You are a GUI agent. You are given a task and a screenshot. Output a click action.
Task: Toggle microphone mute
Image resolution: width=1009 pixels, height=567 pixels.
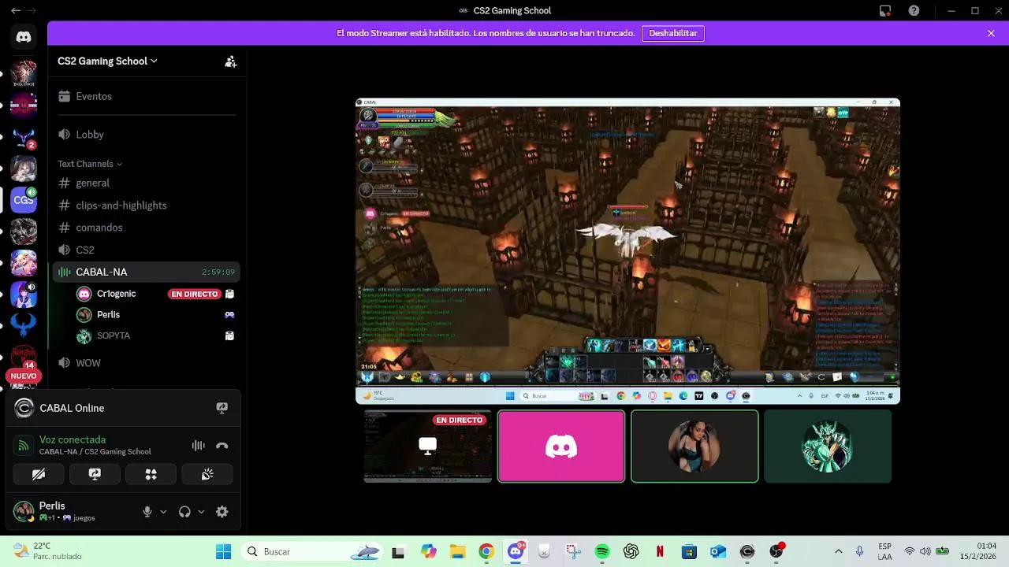[x=147, y=512]
